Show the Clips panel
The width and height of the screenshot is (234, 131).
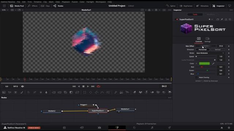click(x=45, y=6)
